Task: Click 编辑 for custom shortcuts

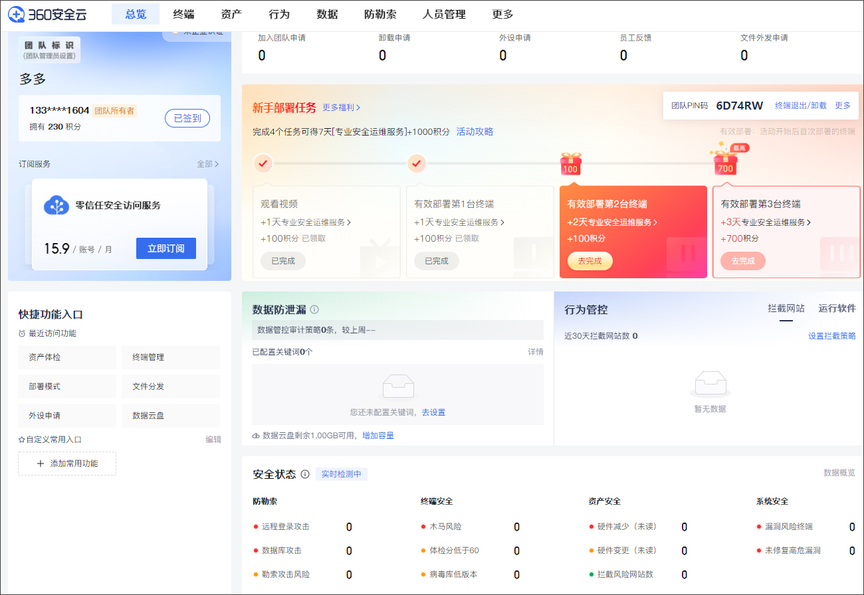Action: (213, 440)
